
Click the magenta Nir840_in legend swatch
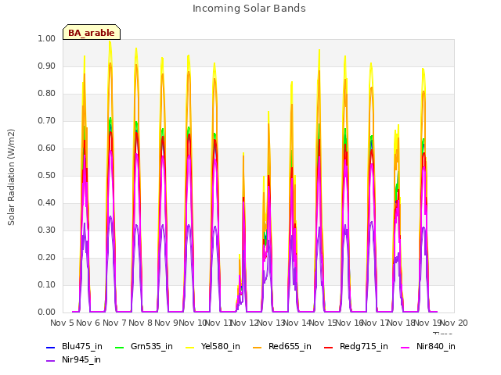[x=405, y=347]
